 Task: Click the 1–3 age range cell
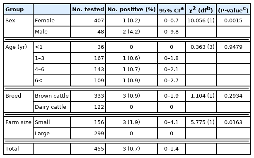[52, 58]
